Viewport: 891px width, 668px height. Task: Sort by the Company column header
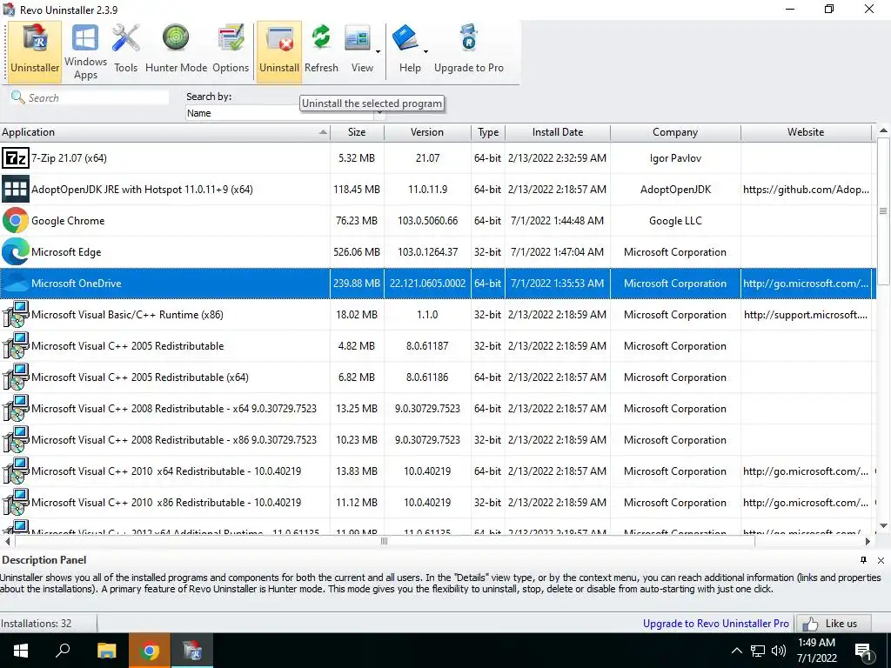point(675,132)
